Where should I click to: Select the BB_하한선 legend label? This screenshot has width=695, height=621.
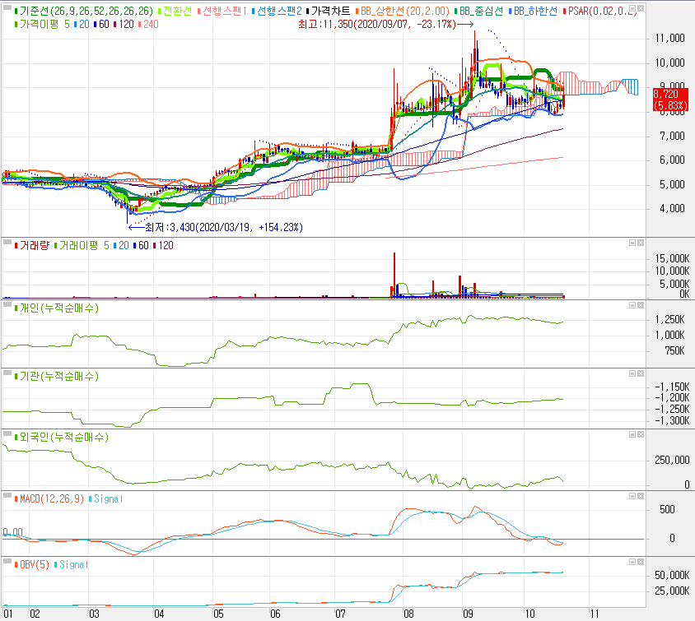click(x=533, y=11)
